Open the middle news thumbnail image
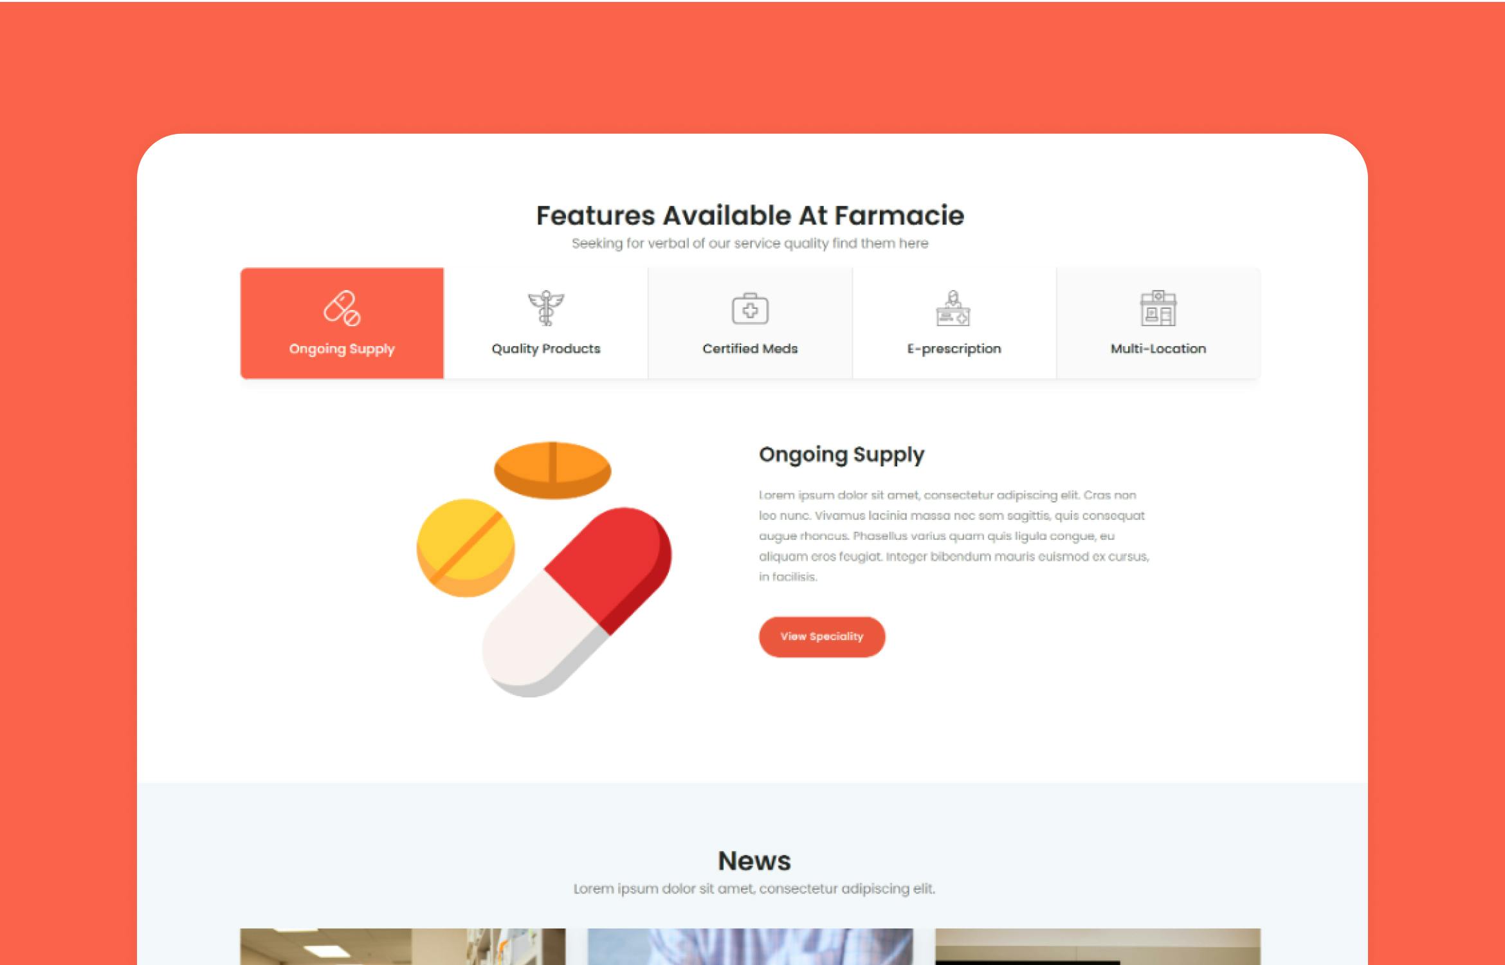Viewport: 1505px width, 965px height. pos(750,946)
